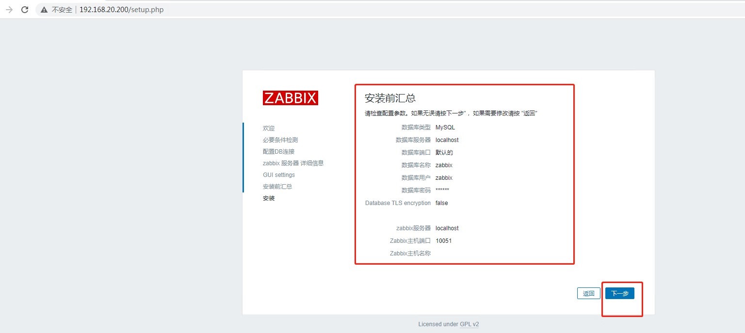745x333 pixels.
Task: Select the 必要条件检测 setup step
Action: pyautogui.click(x=280, y=140)
